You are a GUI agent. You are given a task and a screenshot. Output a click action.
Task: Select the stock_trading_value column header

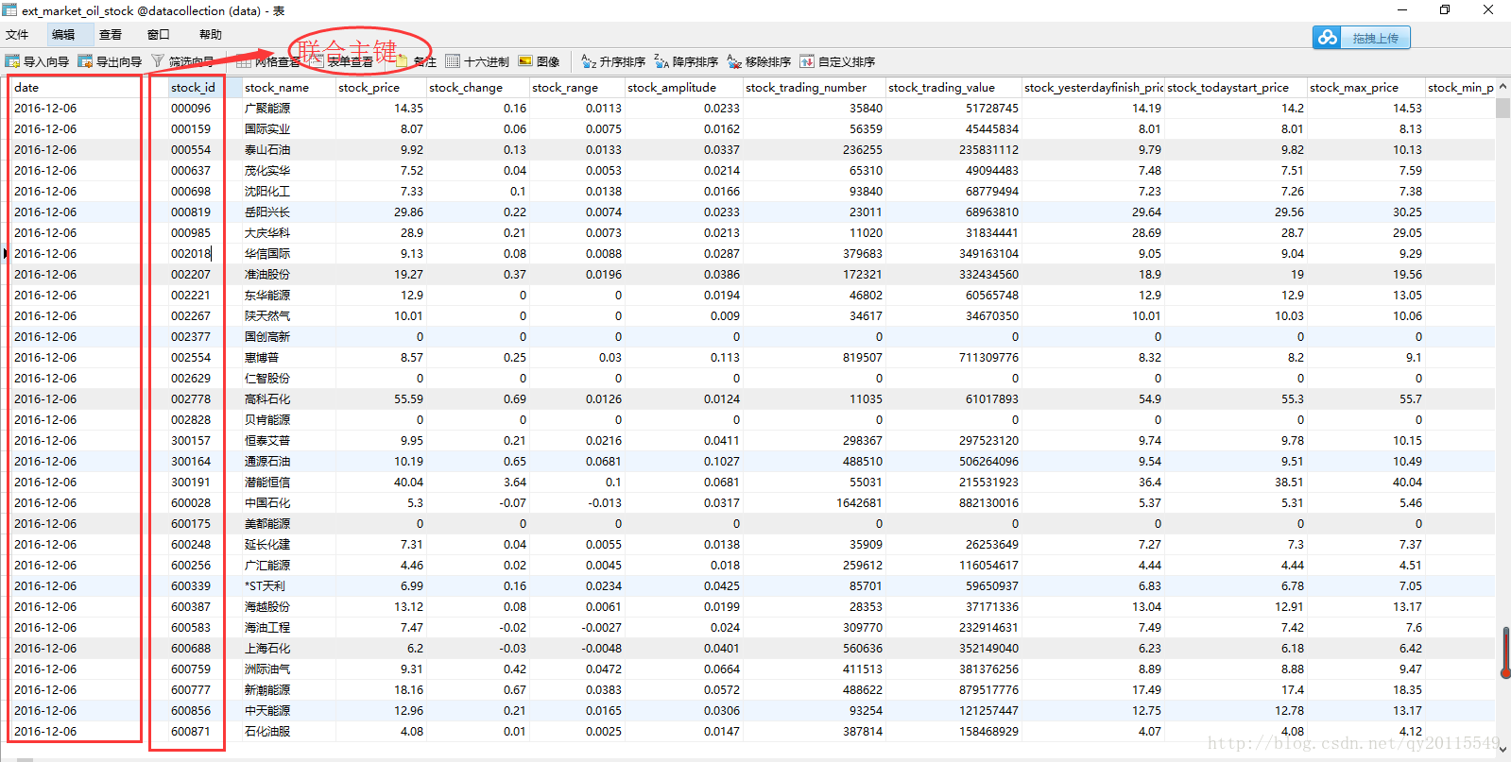[953, 87]
